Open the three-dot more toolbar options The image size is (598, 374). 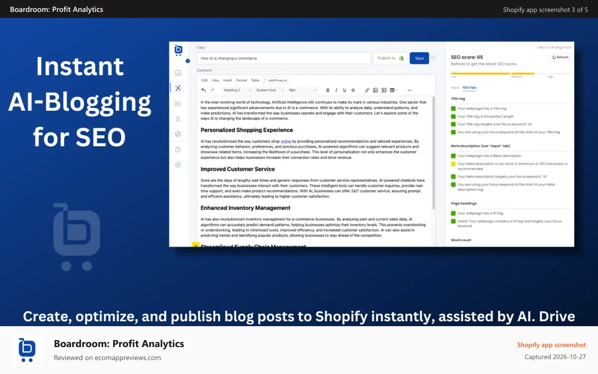(410, 90)
